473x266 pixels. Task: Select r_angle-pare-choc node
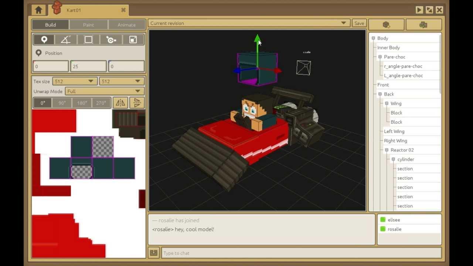[403, 66]
